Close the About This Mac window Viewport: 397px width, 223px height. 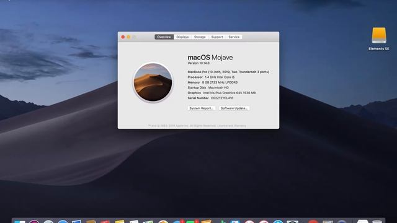pyautogui.click(x=123, y=37)
